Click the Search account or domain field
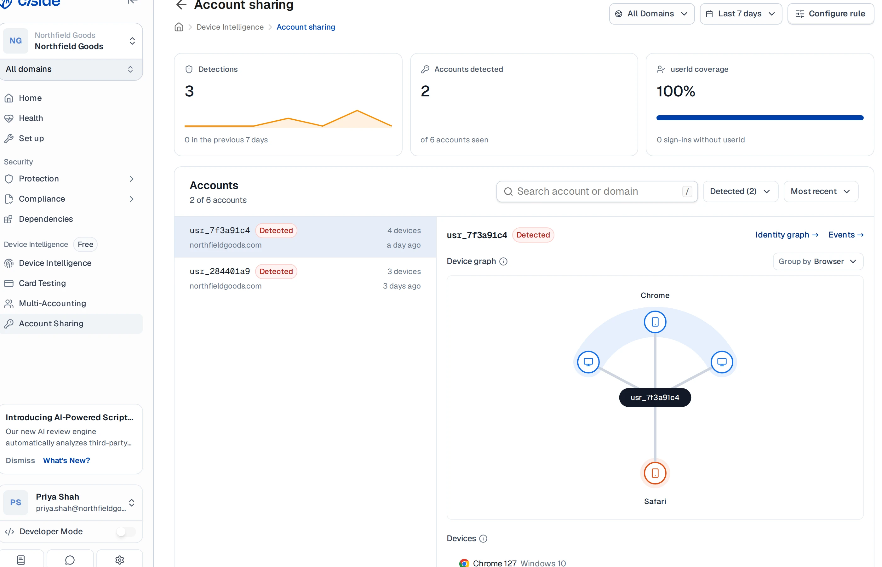The image size is (882, 567). 597,191
